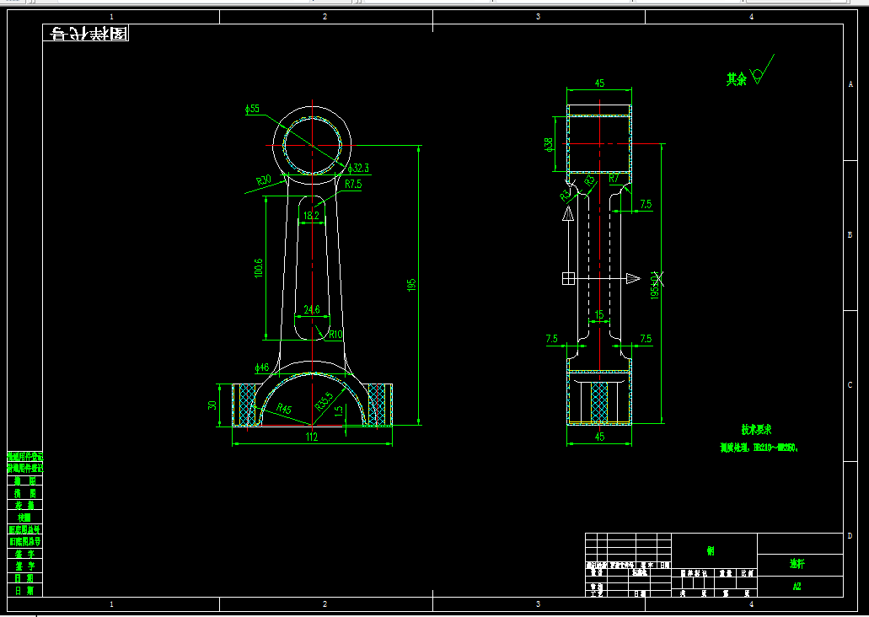This screenshot has height=617, width=869.
Task: Select the 45 dimension below the side view
Action: pos(599,437)
